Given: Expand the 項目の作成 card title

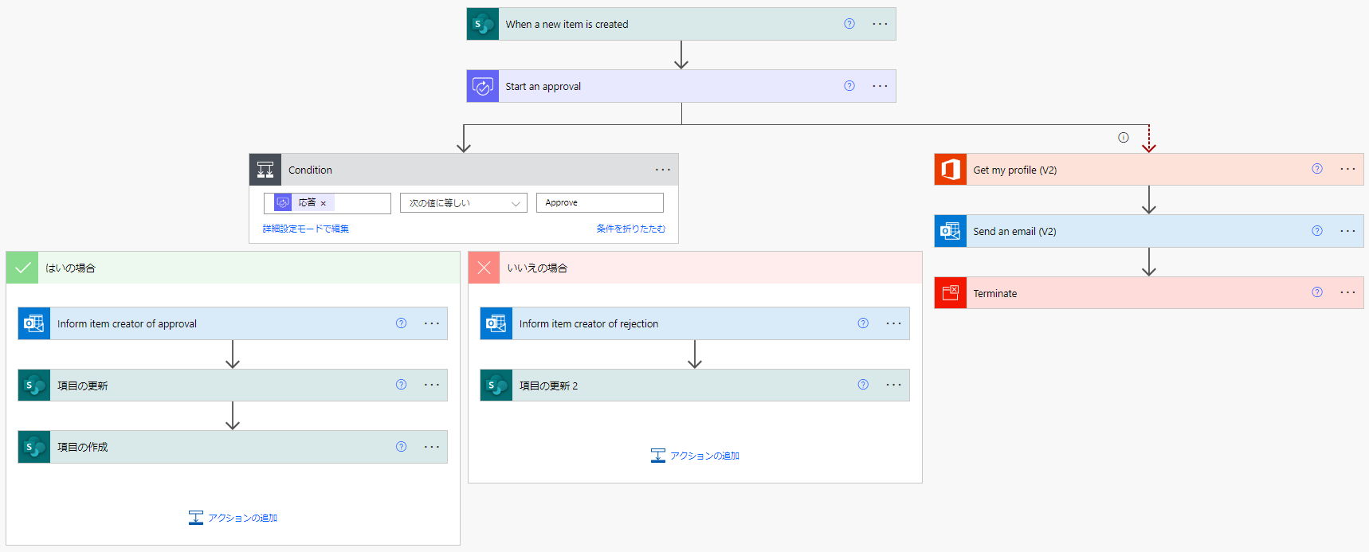Looking at the screenshot, I should (x=82, y=448).
